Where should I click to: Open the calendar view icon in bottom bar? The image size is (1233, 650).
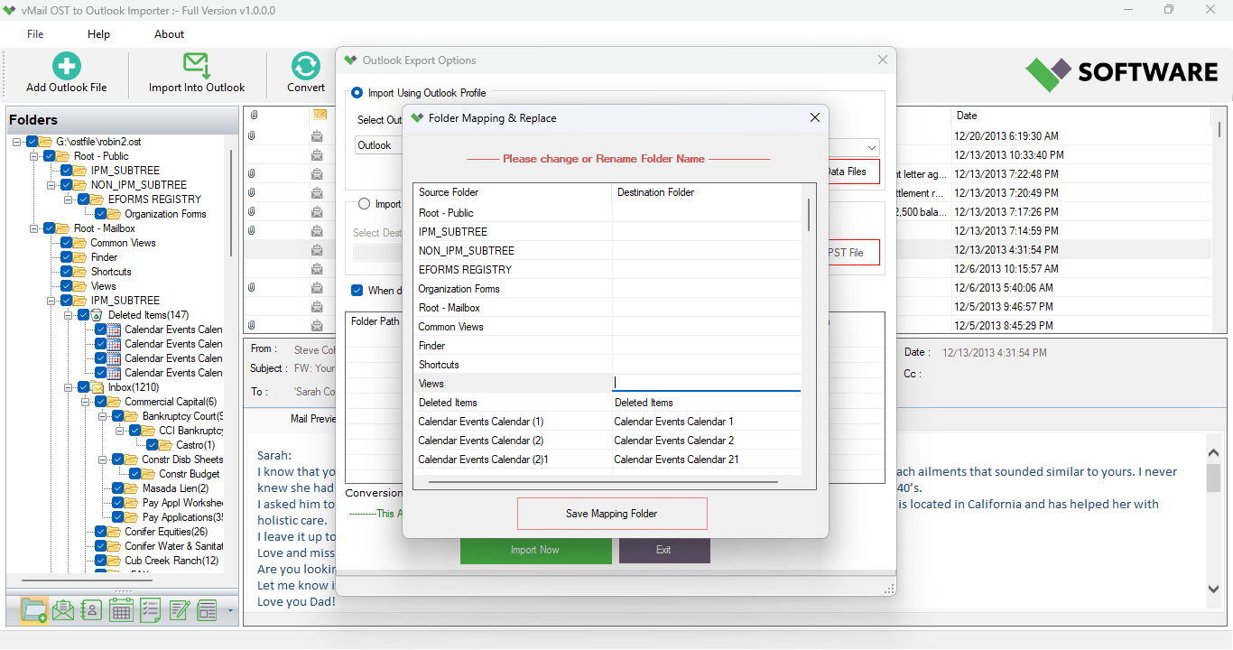point(122,610)
